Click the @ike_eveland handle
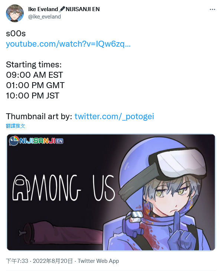Viewport: 222px width, 271px height. (45, 17)
